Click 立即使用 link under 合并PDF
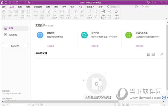Screen dimensions: 168x106 pos(95,46)
